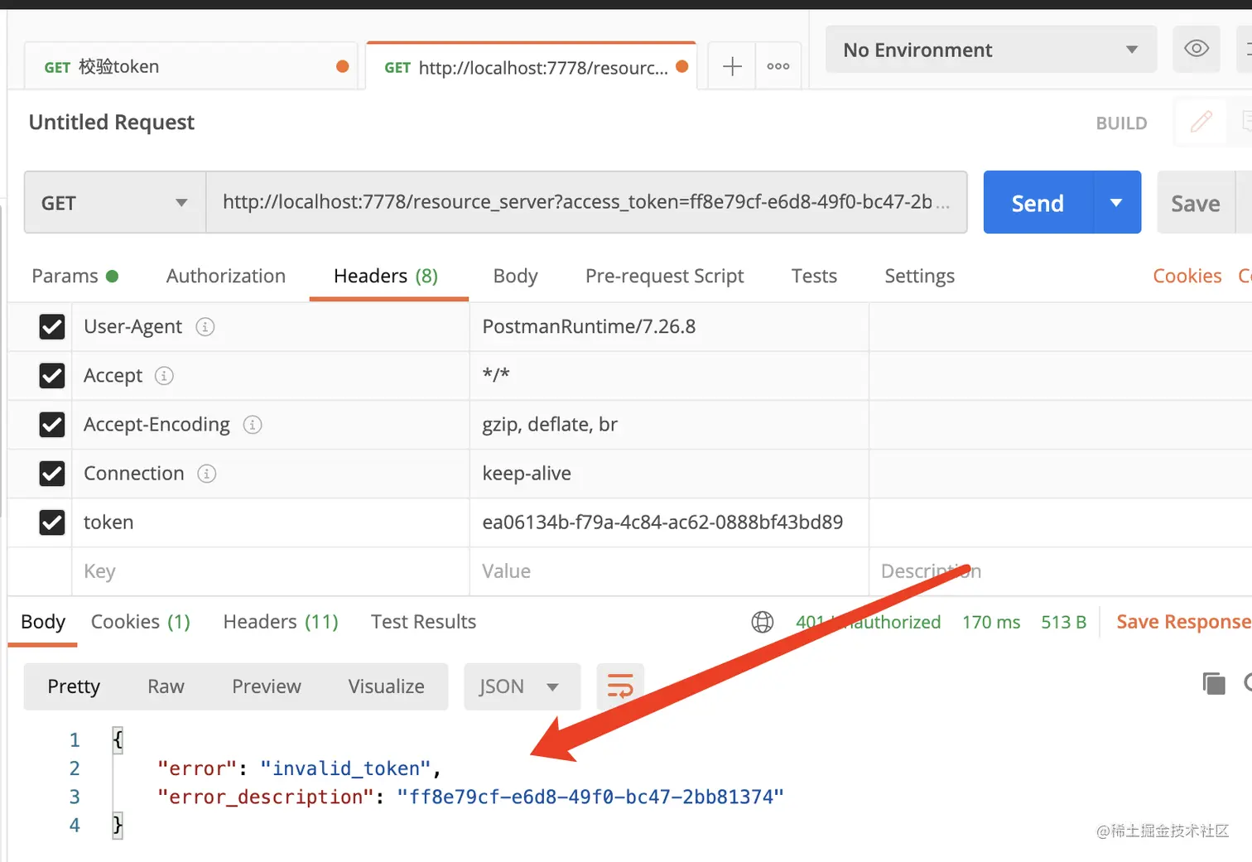1252x862 pixels.
Task: Select the Preview view
Action: pyautogui.click(x=267, y=686)
